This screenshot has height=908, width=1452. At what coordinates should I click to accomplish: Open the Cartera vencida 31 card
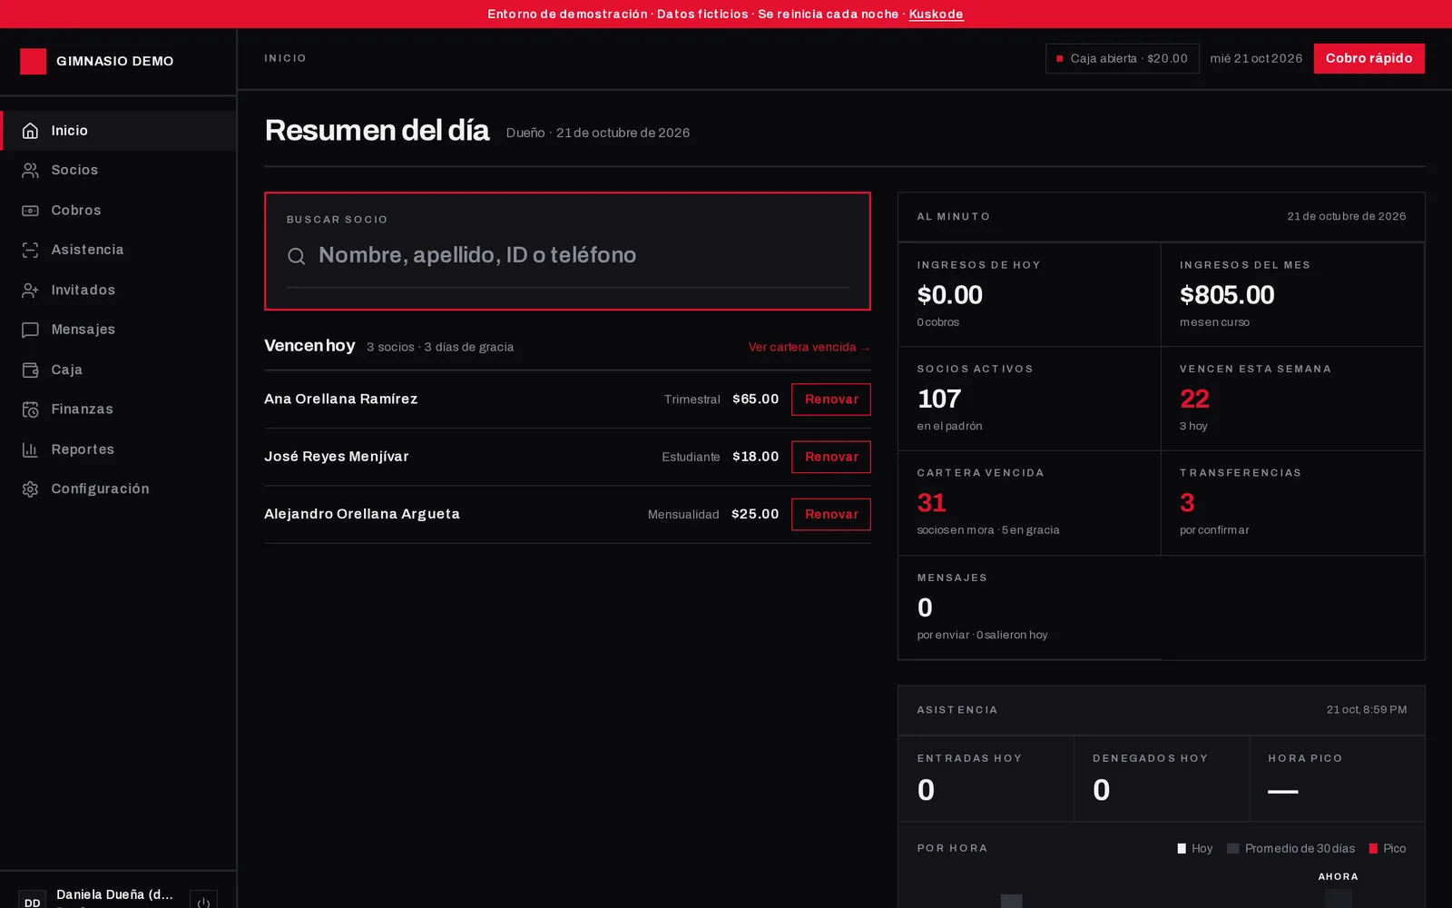point(1029,503)
